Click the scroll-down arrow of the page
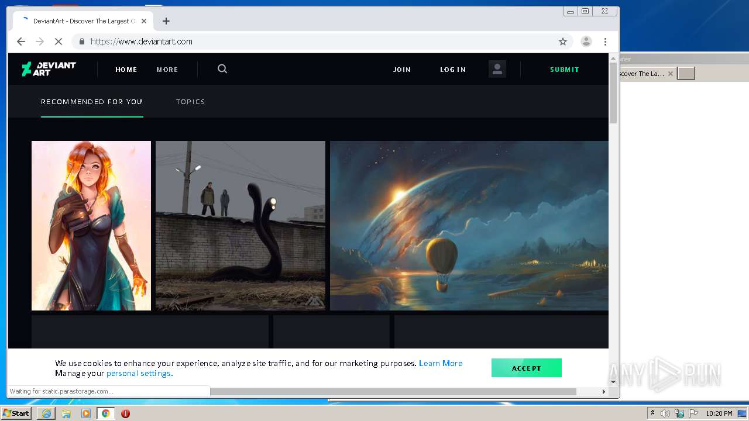Viewport: 749px width, 421px height. pyautogui.click(x=613, y=382)
